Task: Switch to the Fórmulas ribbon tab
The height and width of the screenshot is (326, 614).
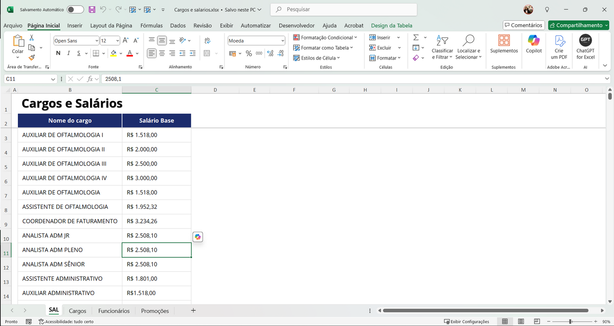Action: 151,25
